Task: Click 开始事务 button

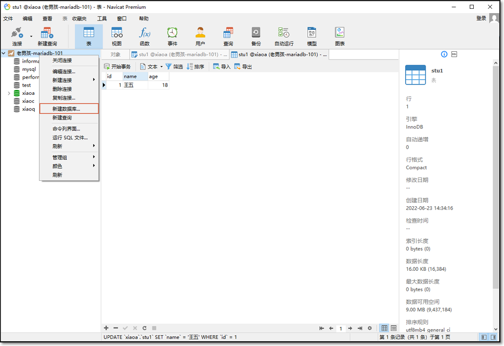Action: (x=117, y=67)
